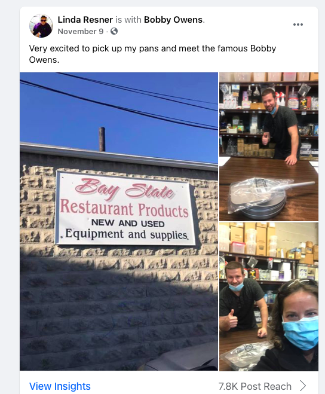325x394 pixels.
Task: Click the man's thumbs-up in the bottom photo
Action: point(232,319)
